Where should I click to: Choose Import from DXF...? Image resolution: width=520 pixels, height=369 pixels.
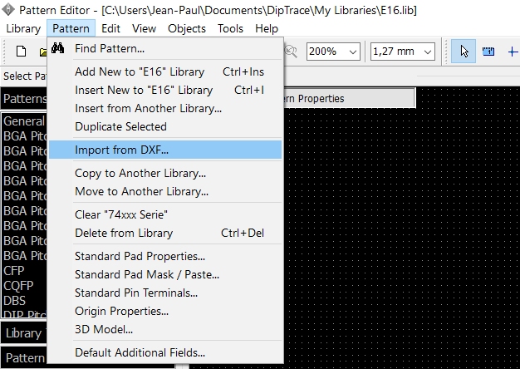165,150
